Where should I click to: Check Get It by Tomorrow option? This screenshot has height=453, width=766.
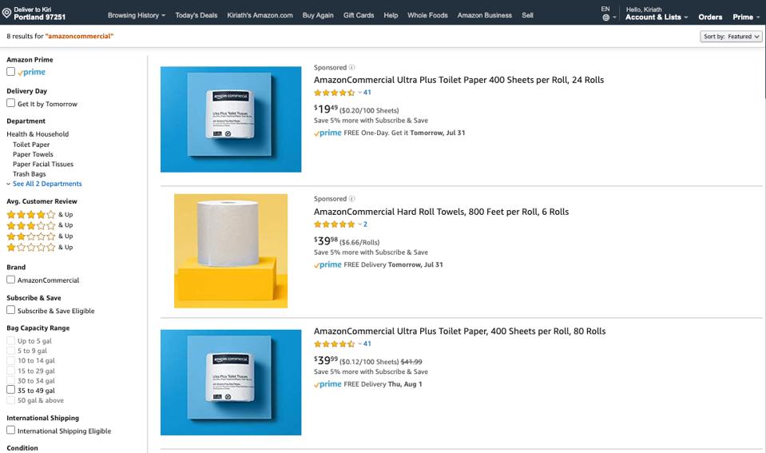pos(11,103)
